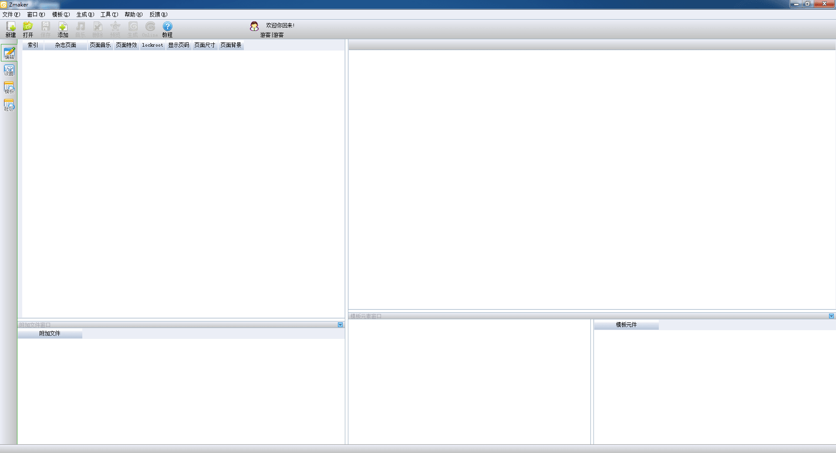Image resolution: width=836 pixels, height=453 pixels.
Task: Click the 附加文件 column header
Action: tap(50, 334)
